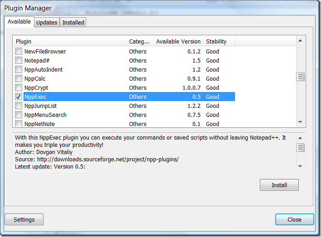Click version 1.2.2 in NppJumpList row
Viewport: 321px width, 237px height.
click(x=194, y=106)
